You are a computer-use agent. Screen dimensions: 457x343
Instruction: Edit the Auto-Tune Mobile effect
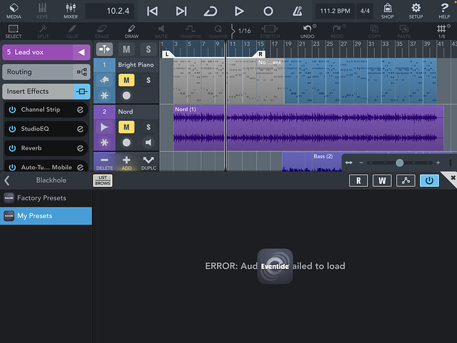tap(80, 167)
